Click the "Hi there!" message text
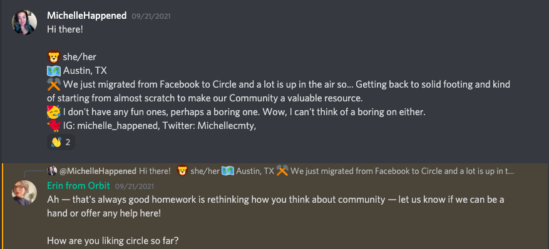This screenshot has height=249, width=549. point(64,29)
